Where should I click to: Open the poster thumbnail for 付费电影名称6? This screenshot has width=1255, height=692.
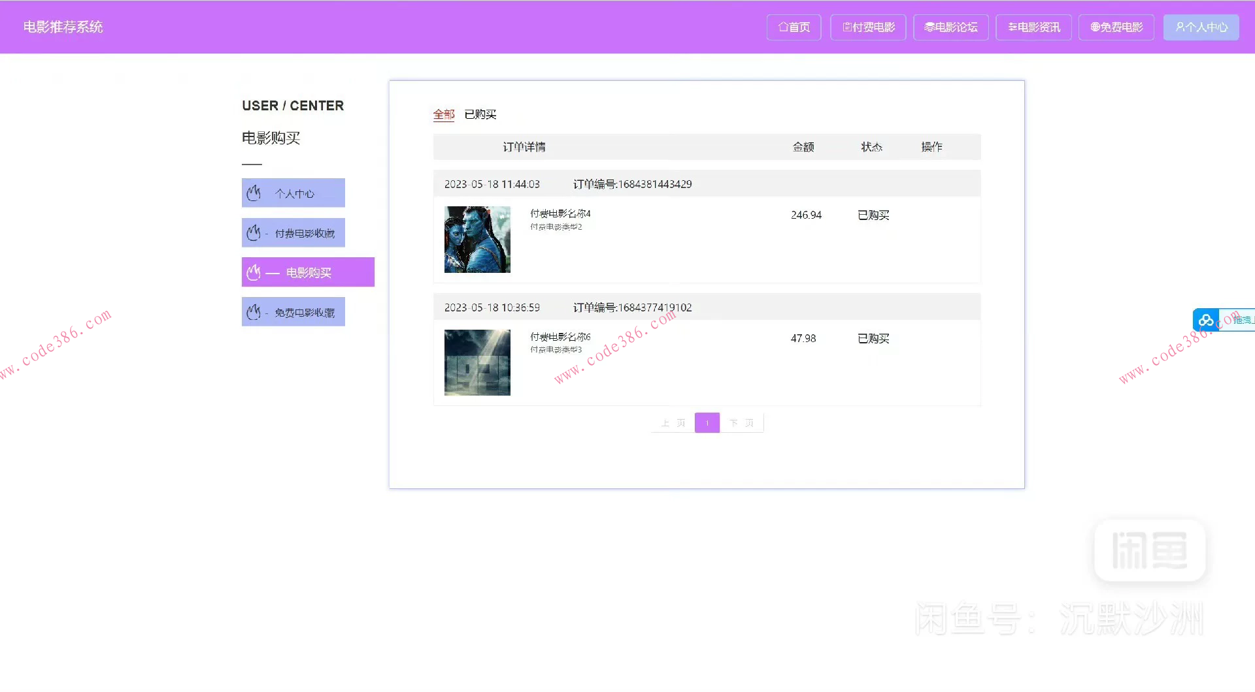tap(477, 362)
